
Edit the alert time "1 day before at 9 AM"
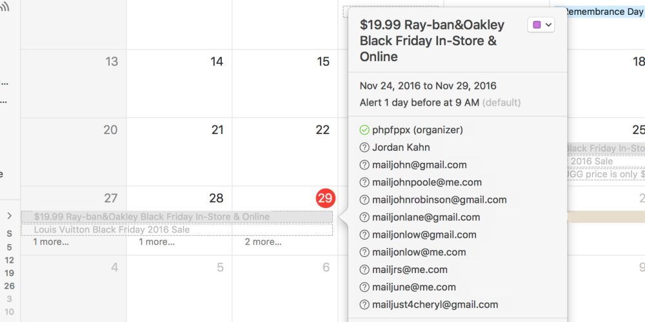[x=419, y=102]
